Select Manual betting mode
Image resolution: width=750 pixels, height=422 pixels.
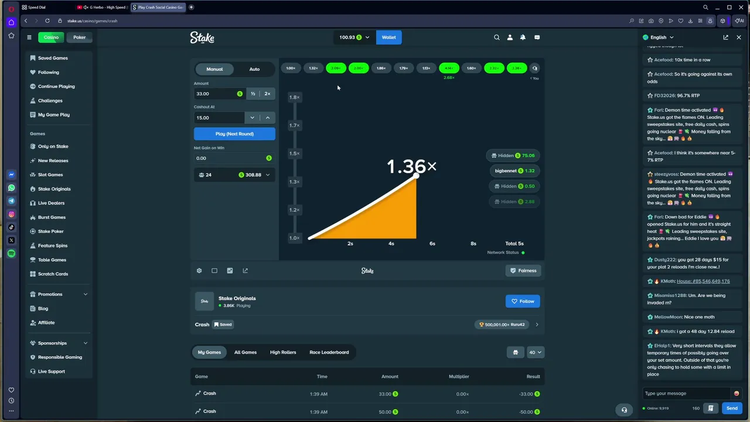click(x=214, y=69)
